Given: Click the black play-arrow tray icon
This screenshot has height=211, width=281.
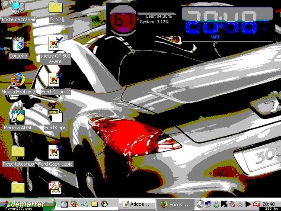Looking at the screenshot, I should tap(248, 204).
